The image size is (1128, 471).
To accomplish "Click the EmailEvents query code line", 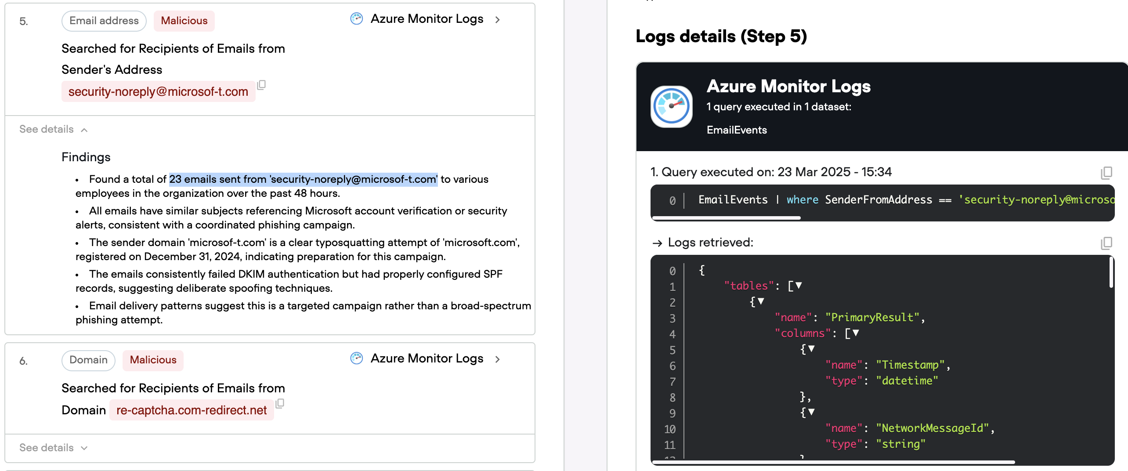I will [x=906, y=200].
